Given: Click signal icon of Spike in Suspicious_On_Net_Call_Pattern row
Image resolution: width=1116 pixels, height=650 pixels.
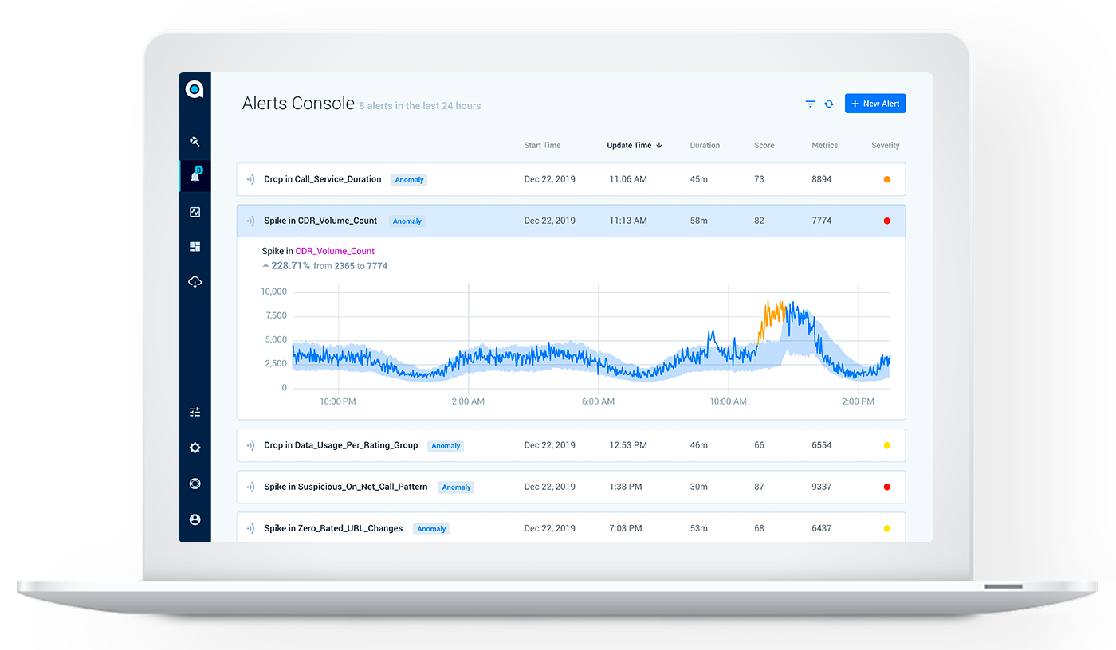Looking at the screenshot, I should tap(250, 487).
